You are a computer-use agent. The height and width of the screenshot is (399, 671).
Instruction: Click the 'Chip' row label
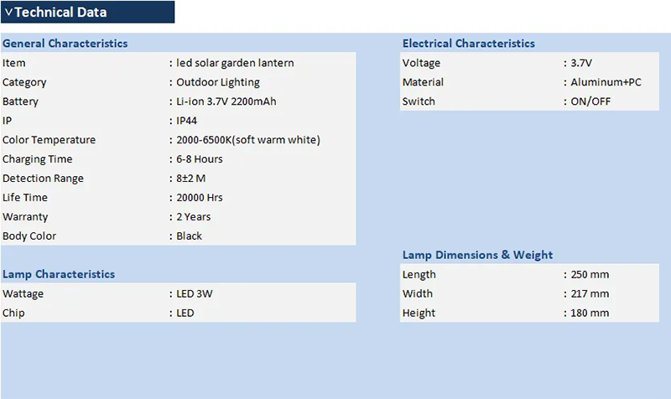pyautogui.click(x=13, y=313)
